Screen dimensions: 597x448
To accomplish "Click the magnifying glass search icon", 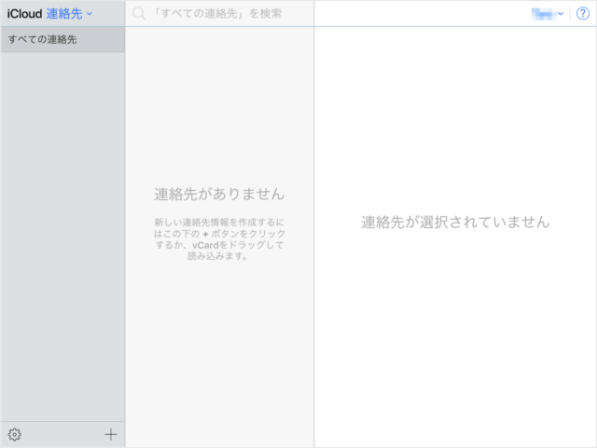I will (x=139, y=14).
